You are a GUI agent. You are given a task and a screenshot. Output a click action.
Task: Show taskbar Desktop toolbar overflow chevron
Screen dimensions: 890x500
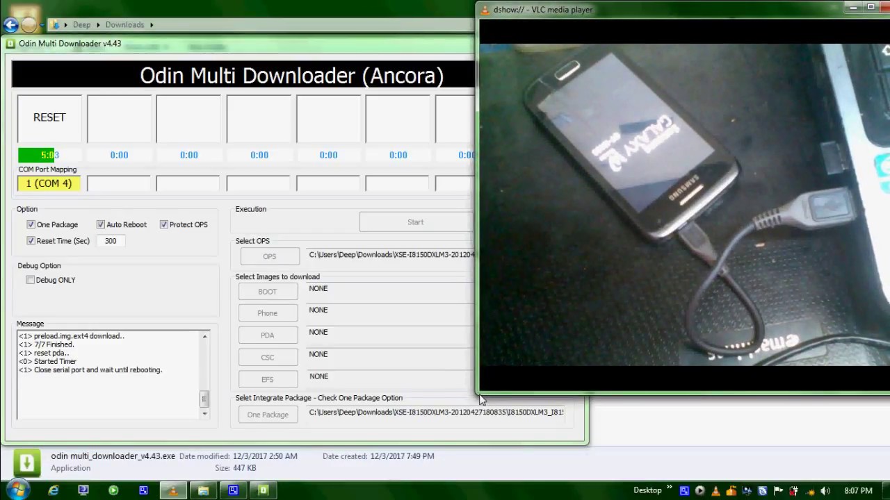670,487
